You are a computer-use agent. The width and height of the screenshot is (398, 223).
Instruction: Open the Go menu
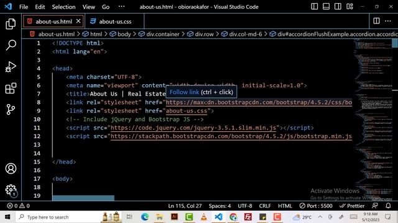pyautogui.click(x=106, y=7)
